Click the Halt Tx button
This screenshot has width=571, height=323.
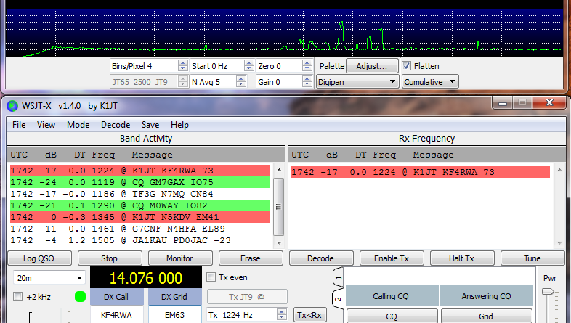pos(462,258)
